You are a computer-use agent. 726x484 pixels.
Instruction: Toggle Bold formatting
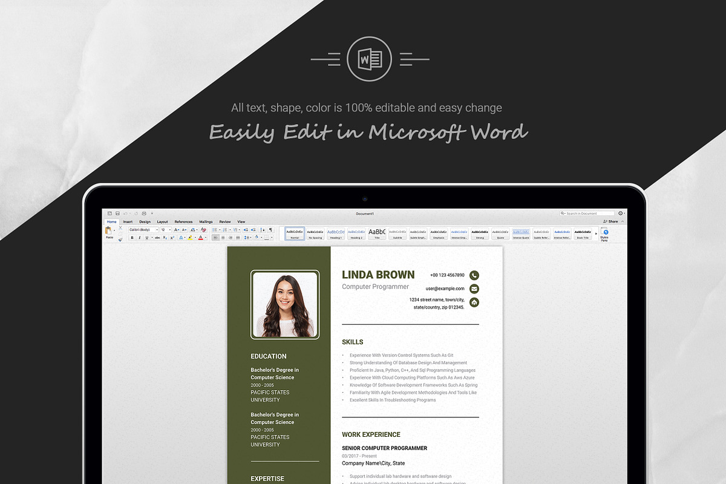click(132, 238)
